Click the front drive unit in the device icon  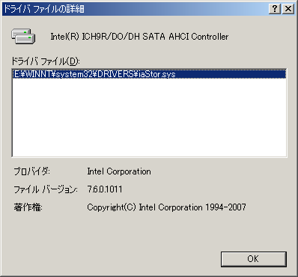point(25,39)
